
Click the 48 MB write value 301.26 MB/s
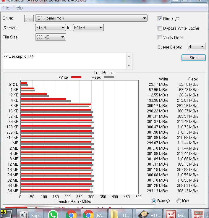(x=158, y=185)
